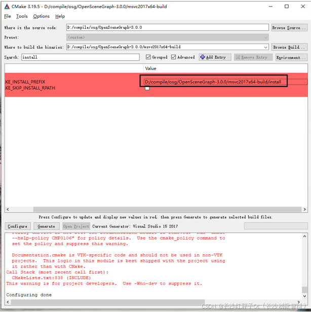Select the CMAKE_SKIP_INSTALL_RPATH row name
This screenshot has height=312, width=311.
[x=30, y=88]
